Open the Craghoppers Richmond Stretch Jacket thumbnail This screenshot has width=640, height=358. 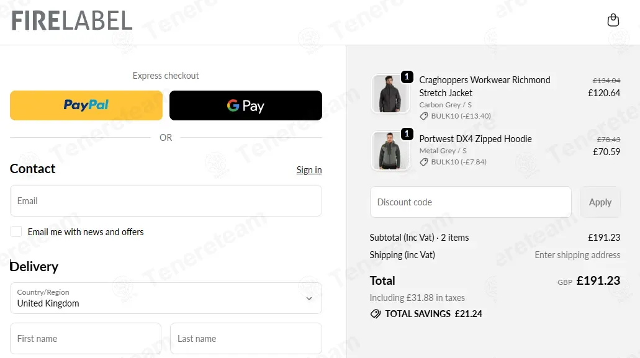coord(389,94)
